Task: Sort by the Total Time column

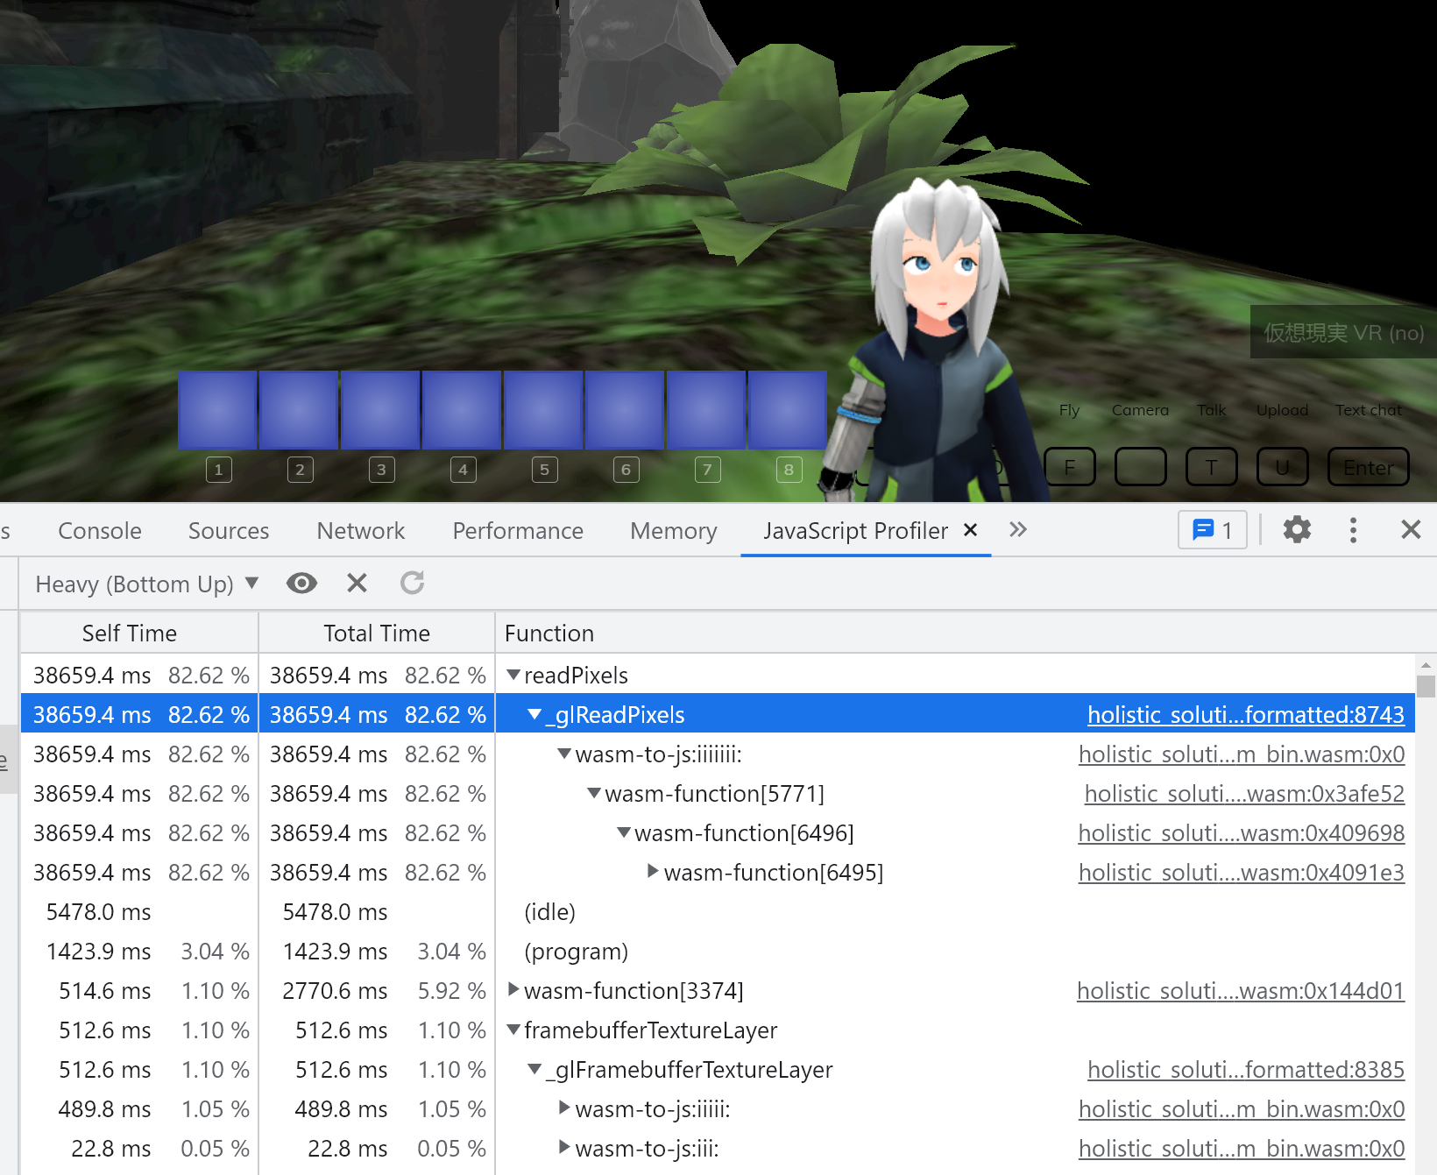Action: pyautogui.click(x=377, y=633)
